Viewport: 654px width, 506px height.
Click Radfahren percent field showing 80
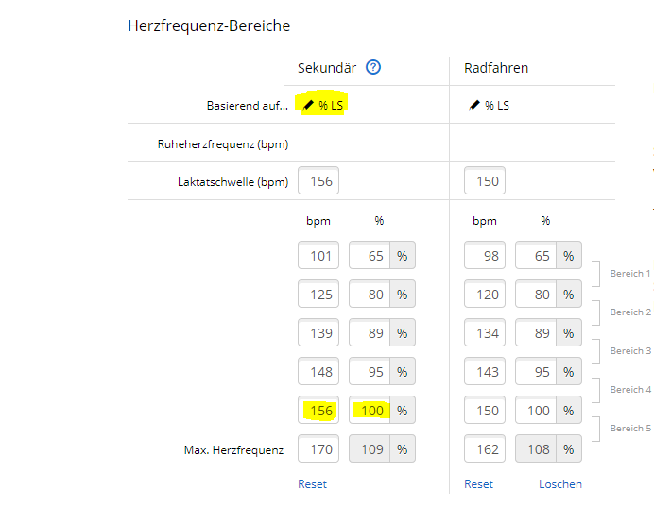(x=536, y=294)
